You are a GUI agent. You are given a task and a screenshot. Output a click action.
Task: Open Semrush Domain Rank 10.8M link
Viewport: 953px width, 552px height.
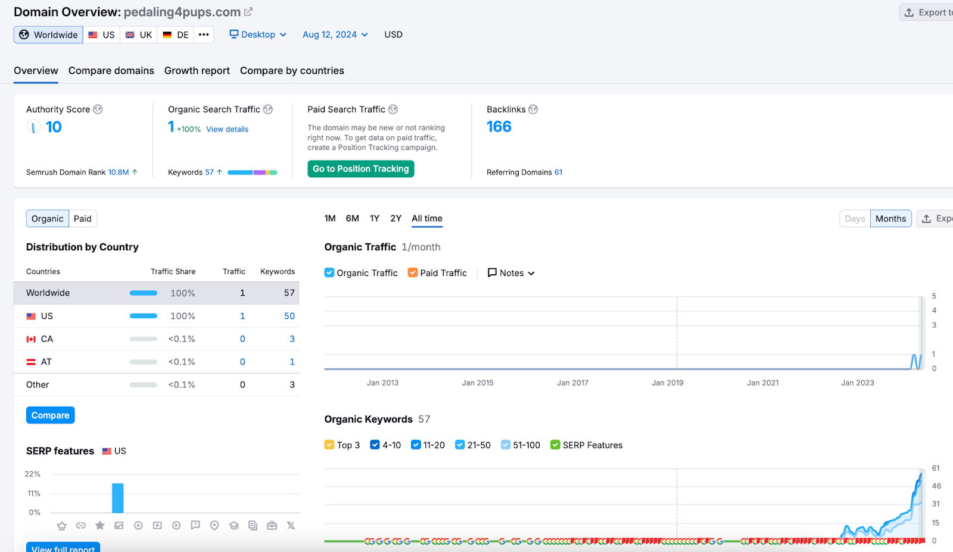(x=119, y=172)
